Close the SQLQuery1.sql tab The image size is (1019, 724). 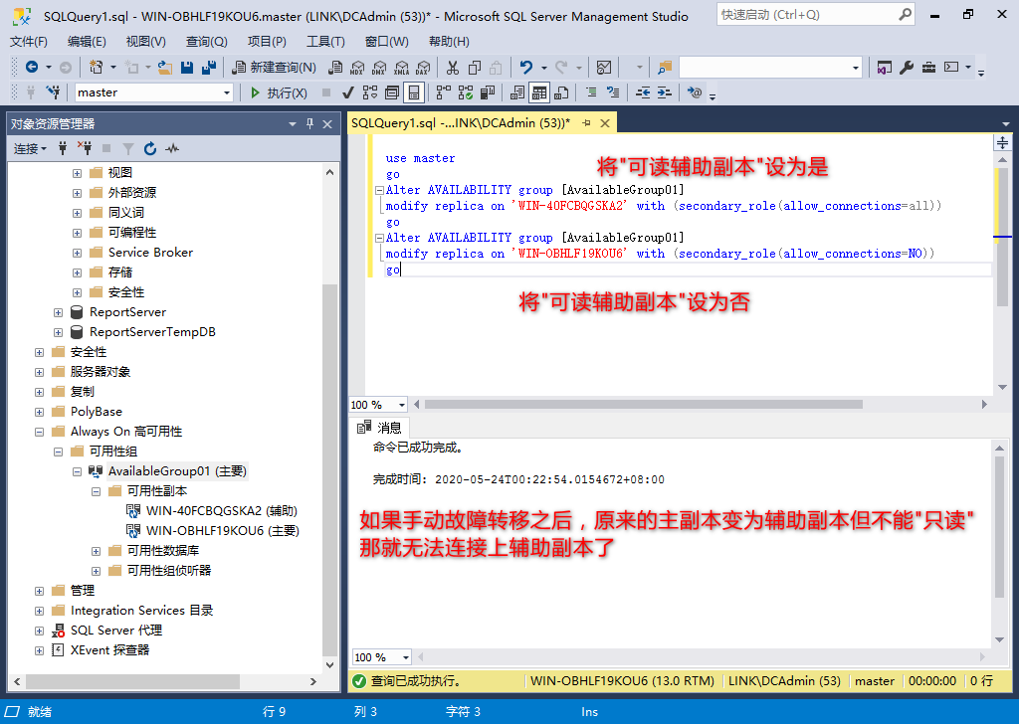coord(605,122)
